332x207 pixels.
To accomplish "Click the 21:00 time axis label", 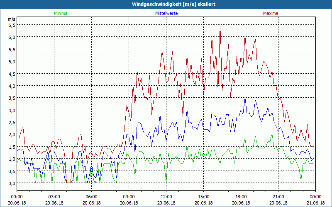I will coord(278,197).
